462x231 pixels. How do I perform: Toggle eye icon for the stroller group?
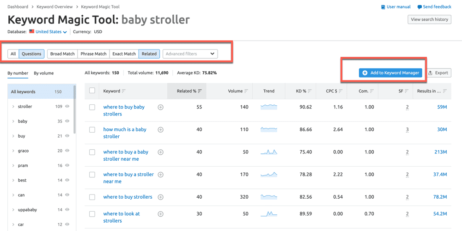(67, 107)
